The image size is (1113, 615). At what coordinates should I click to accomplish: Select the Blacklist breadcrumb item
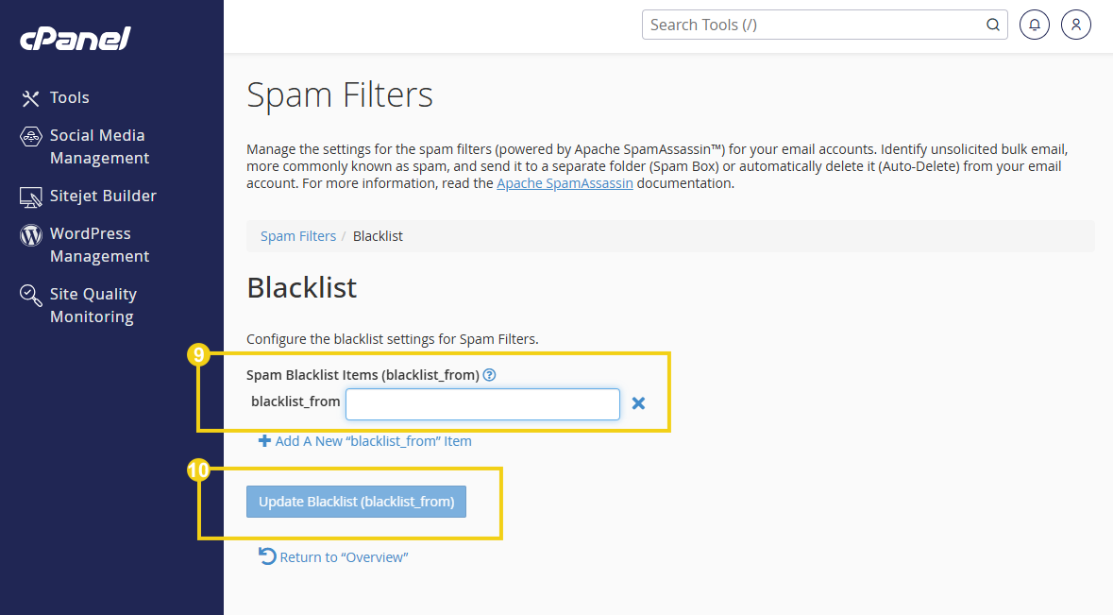tap(378, 235)
